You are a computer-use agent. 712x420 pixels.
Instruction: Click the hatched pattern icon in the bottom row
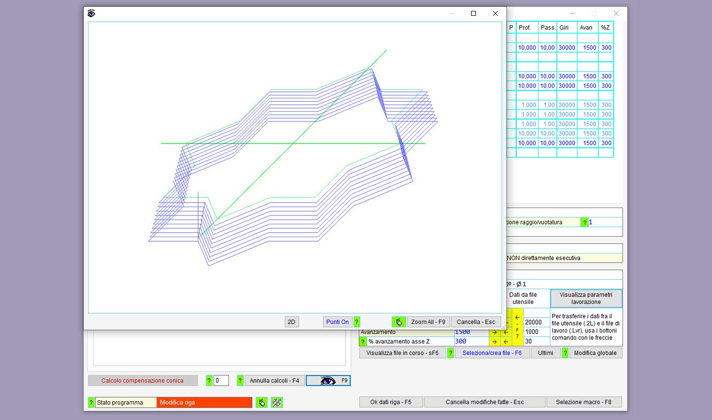click(277, 403)
